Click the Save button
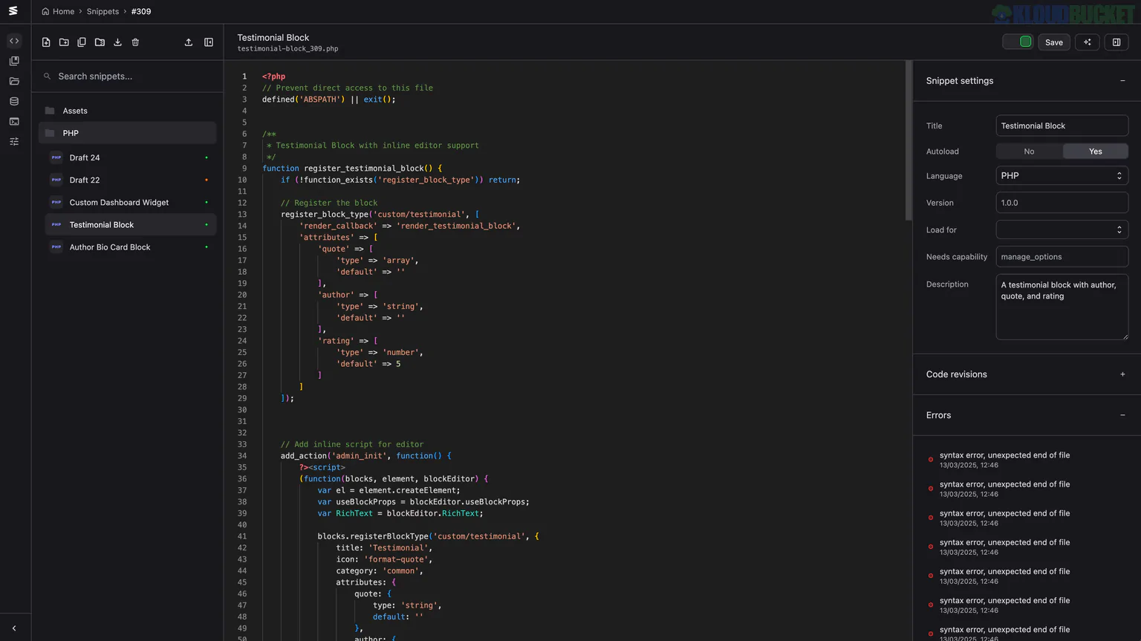Image resolution: width=1141 pixels, height=641 pixels. point(1053,42)
